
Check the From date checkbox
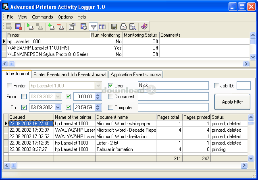tap(24, 97)
